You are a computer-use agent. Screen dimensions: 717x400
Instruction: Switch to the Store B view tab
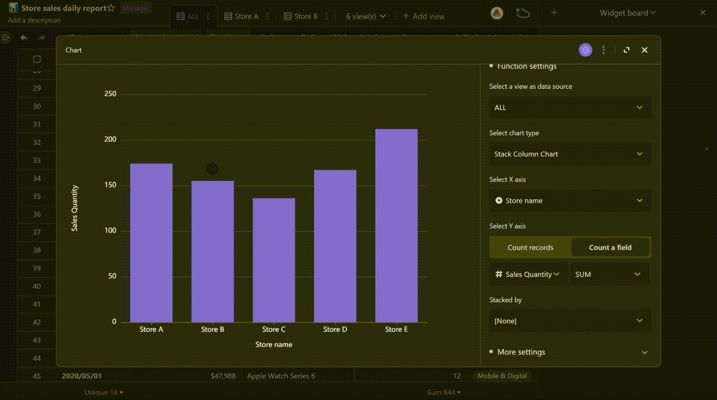click(301, 16)
